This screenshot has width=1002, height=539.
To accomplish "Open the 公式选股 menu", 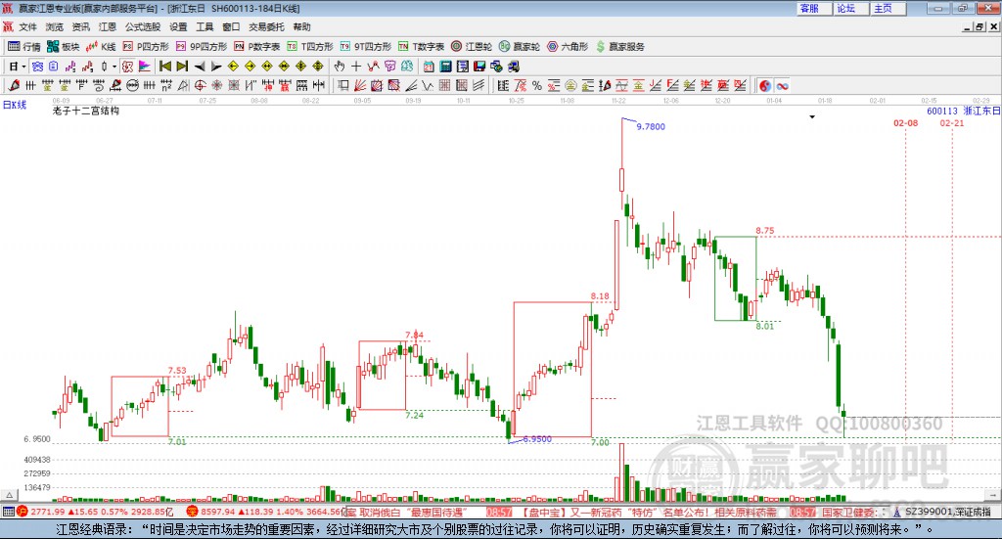I will click(x=143, y=26).
